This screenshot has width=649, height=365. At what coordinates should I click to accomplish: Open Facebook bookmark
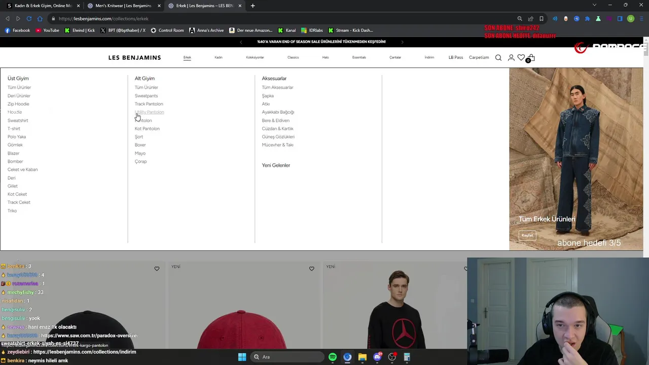click(17, 30)
